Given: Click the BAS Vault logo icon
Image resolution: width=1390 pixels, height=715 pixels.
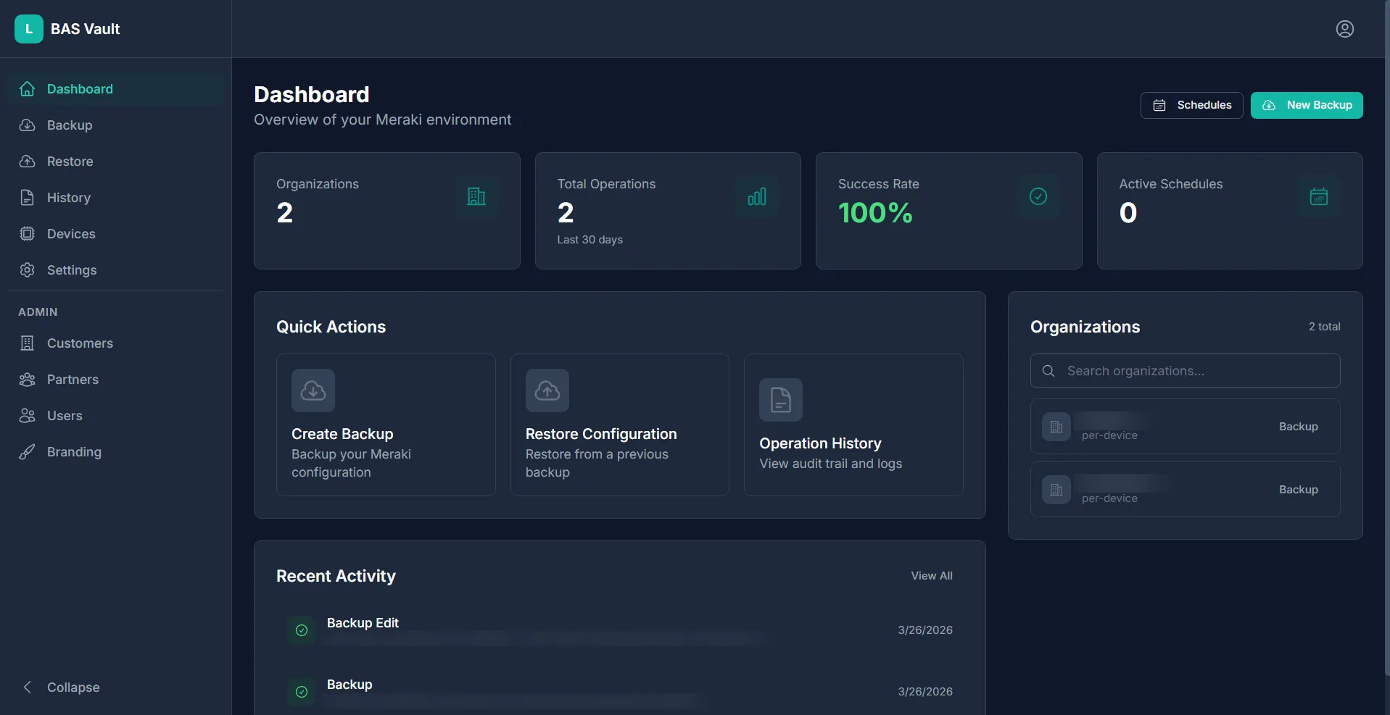Looking at the screenshot, I should (x=29, y=29).
